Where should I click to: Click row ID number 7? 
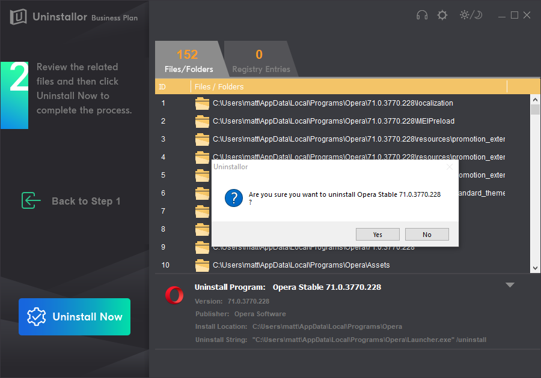163,211
